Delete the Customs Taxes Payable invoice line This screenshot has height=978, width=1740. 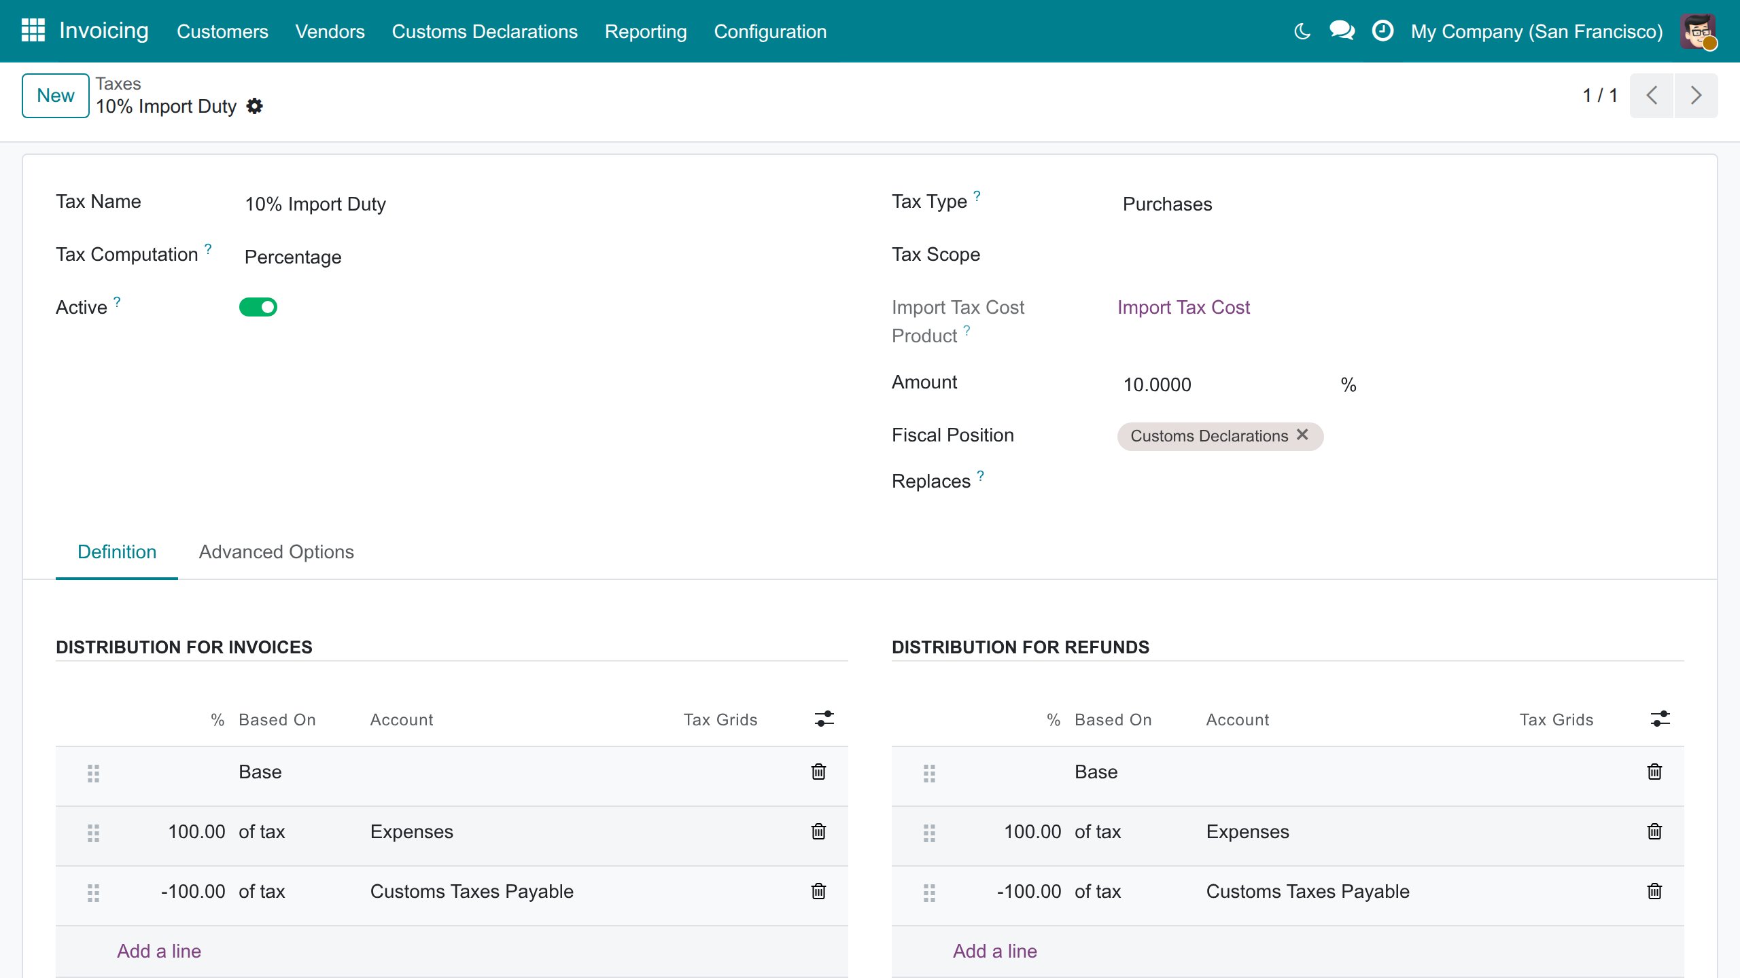coord(818,891)
